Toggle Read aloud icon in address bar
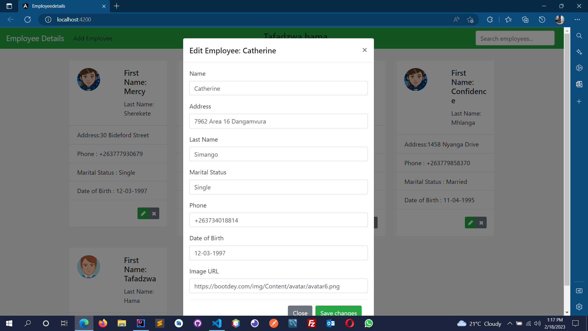Viewport: 588px width, 331px height. (x=456, y=20)
